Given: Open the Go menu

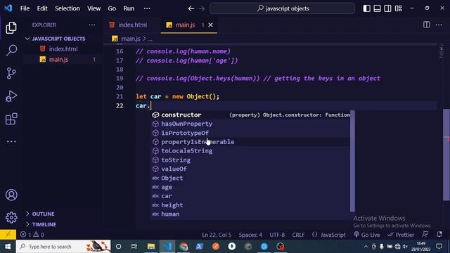Looking at the screenshot, I should [x=112, y=8].
